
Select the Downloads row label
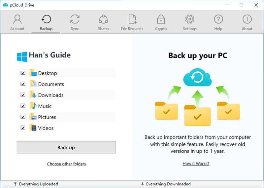click(51, 95)
